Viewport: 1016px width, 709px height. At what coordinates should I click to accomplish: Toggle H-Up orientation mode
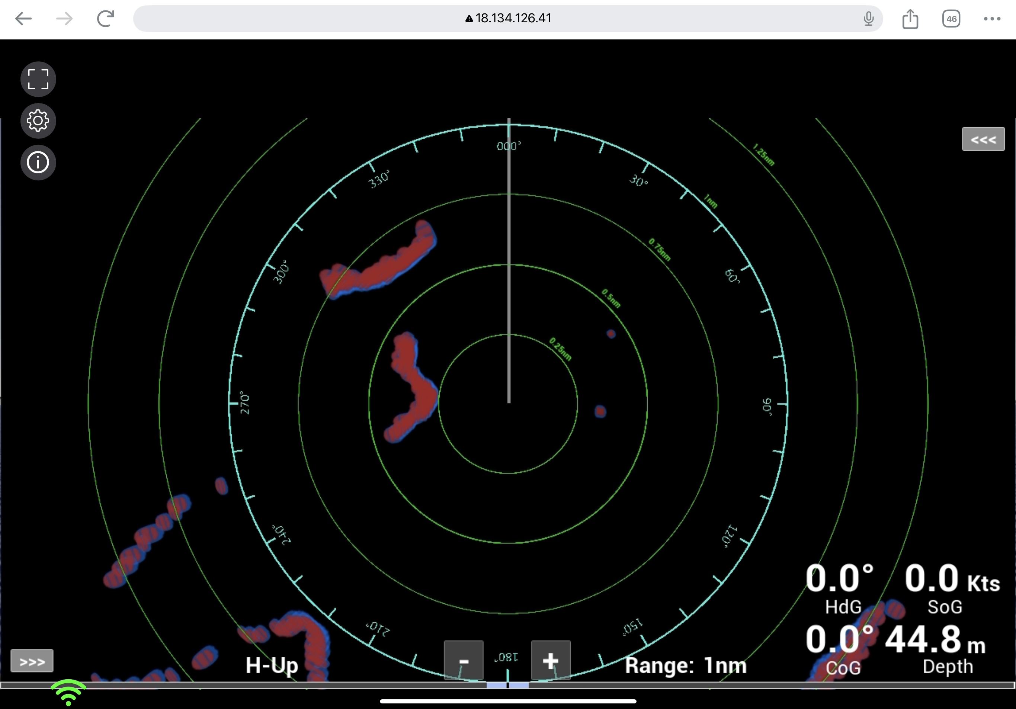coord(272,665)
